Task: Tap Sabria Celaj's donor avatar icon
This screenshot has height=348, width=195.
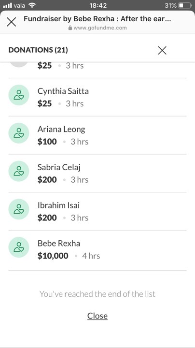Action: [x=19, y=171]
